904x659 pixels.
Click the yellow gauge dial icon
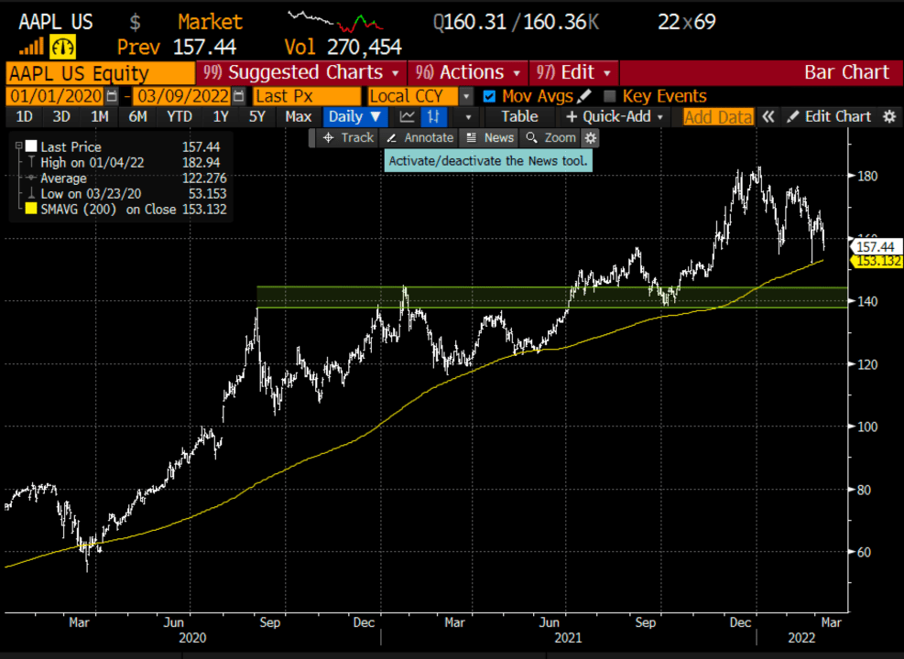(63, 47)
